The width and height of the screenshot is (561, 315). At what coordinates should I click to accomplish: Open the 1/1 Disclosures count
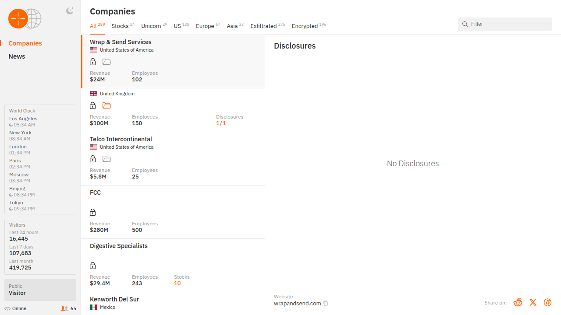(x=221, y=123)
